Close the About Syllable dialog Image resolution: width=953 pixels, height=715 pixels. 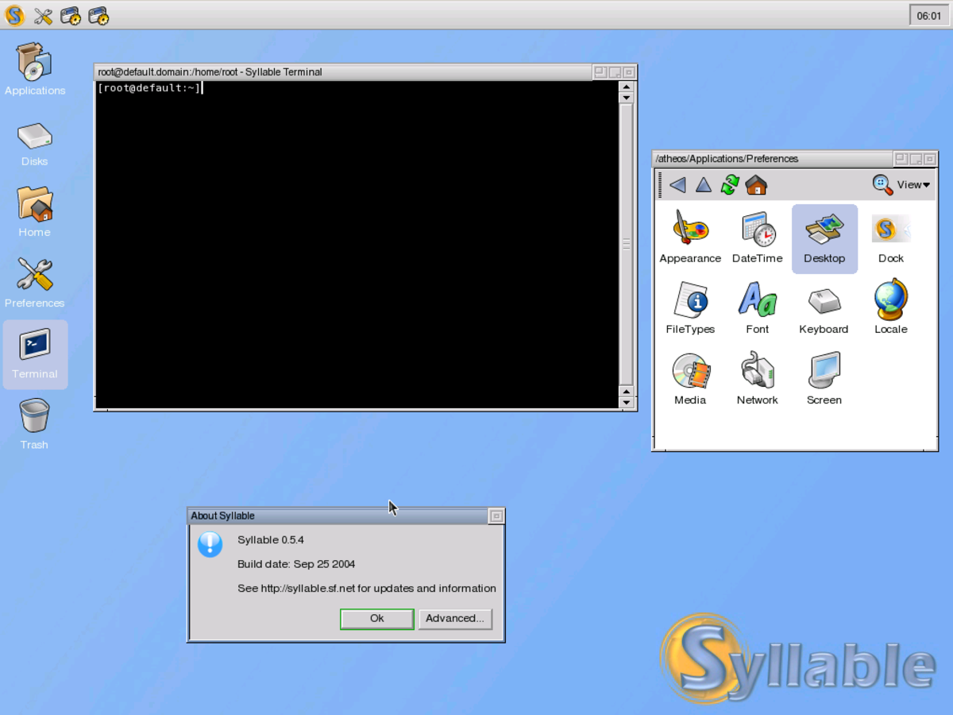pyautogui.click(x=496, y=516)
